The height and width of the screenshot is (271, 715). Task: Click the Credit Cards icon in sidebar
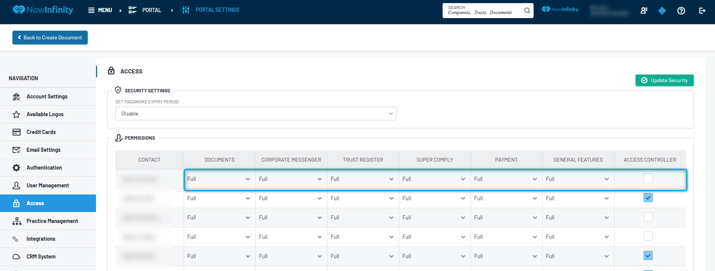pyautogui.click(x=16, y=132)
